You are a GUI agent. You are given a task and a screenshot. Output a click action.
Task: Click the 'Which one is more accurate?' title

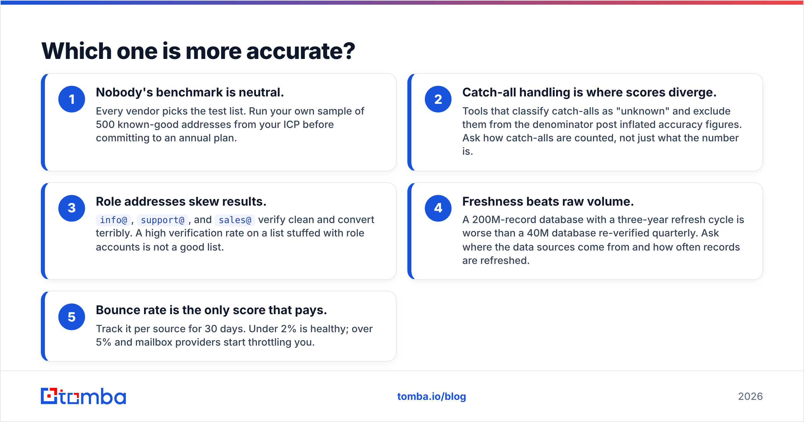[198, 51]
